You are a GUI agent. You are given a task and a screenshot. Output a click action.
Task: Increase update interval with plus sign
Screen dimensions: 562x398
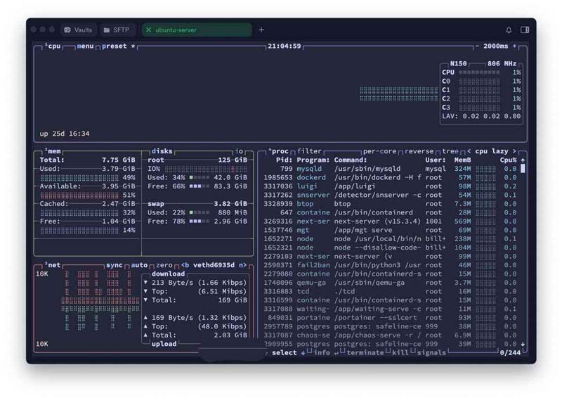(514, 46)
